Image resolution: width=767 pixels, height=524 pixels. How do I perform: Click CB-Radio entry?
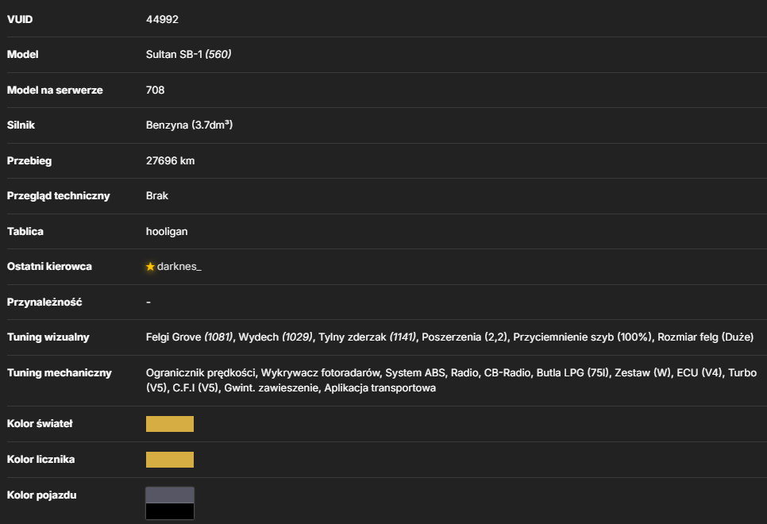pos(507,373)
